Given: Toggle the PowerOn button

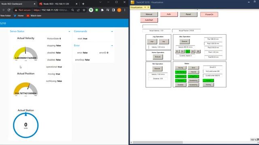Looking at the screenshot, I should coord(209,14).
